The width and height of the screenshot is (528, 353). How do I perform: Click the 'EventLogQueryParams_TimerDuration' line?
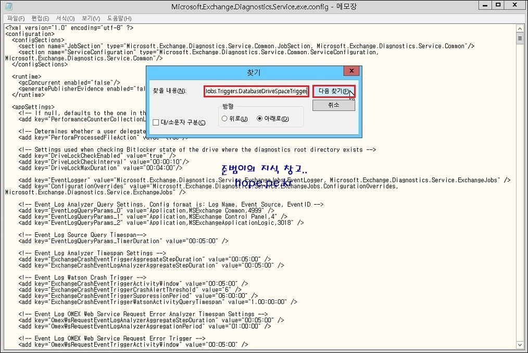[x=123, y=241]
